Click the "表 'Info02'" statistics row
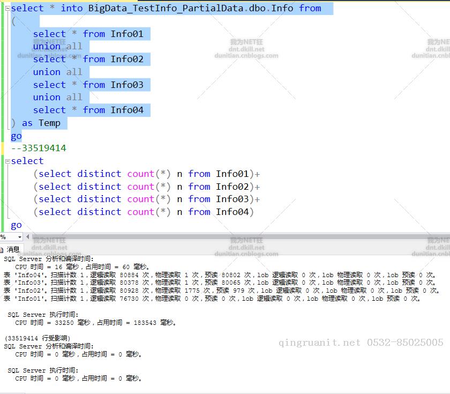This screenshot has height=394, width=450. [x=222, y=291]
